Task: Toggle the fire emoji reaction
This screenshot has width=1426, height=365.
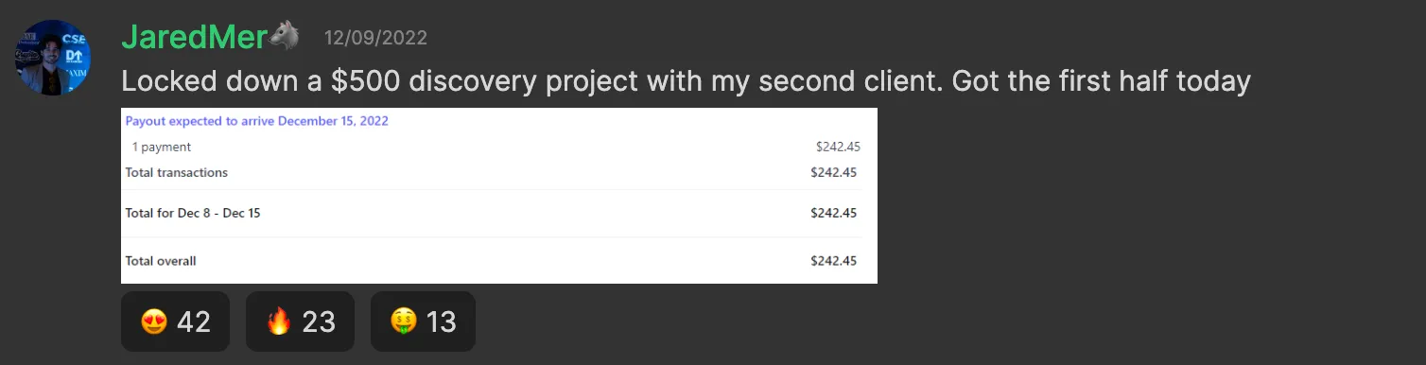Action: click(x=300, y=322)
